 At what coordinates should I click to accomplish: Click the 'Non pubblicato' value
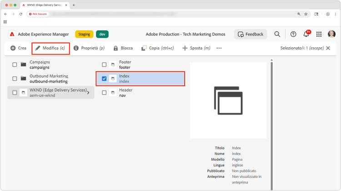click(x=244, y=171)
